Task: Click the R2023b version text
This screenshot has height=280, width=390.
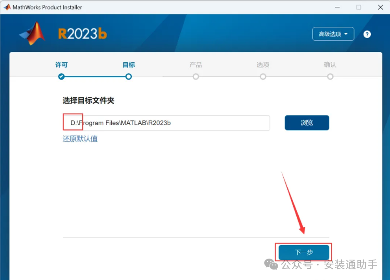Action: pos(83,34)
